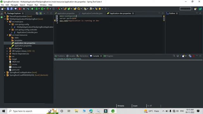203x114 pixels.
Task: Click the Save toolbar icon
Action: [x=8, y=9]
